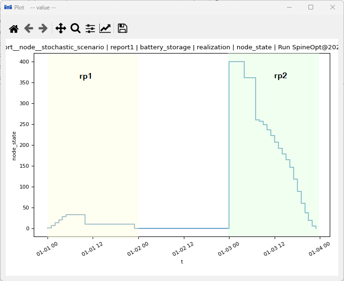This screenshot has height=281, width=344.
Task: Click the rp1 annotation label
Action: 86,76
